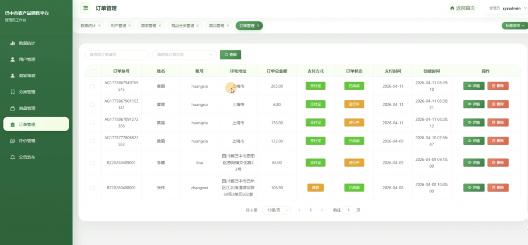Open 评价管理 in the sidebar
This screenshot has width=528, height=245.
pos(36,141)
